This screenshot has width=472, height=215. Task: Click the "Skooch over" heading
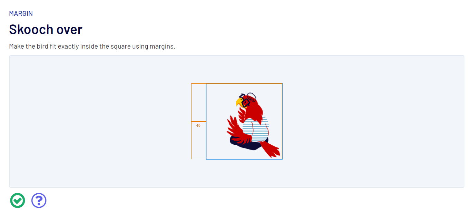point(46,30)
